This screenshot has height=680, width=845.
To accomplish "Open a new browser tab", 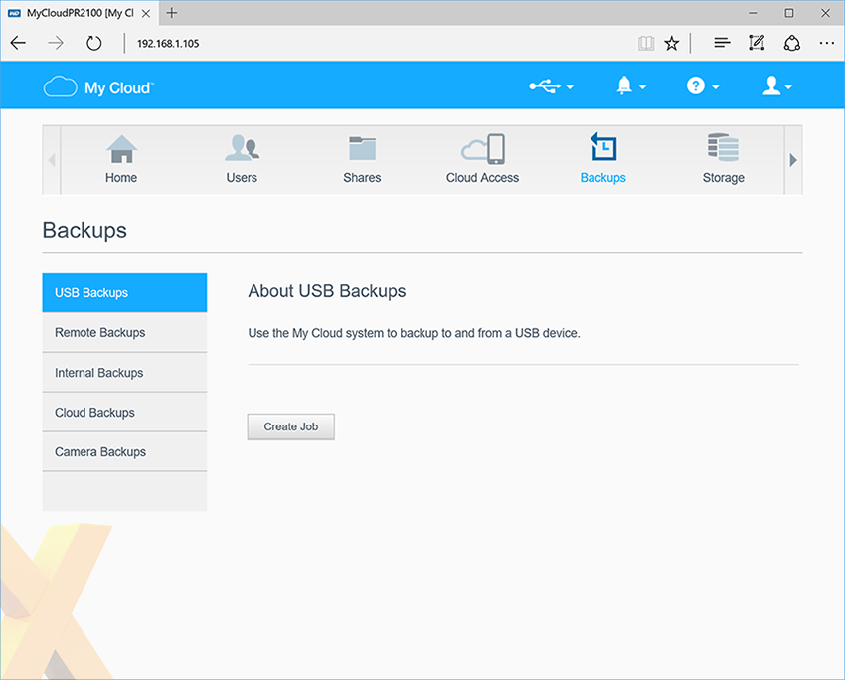I will click(171, 13).
